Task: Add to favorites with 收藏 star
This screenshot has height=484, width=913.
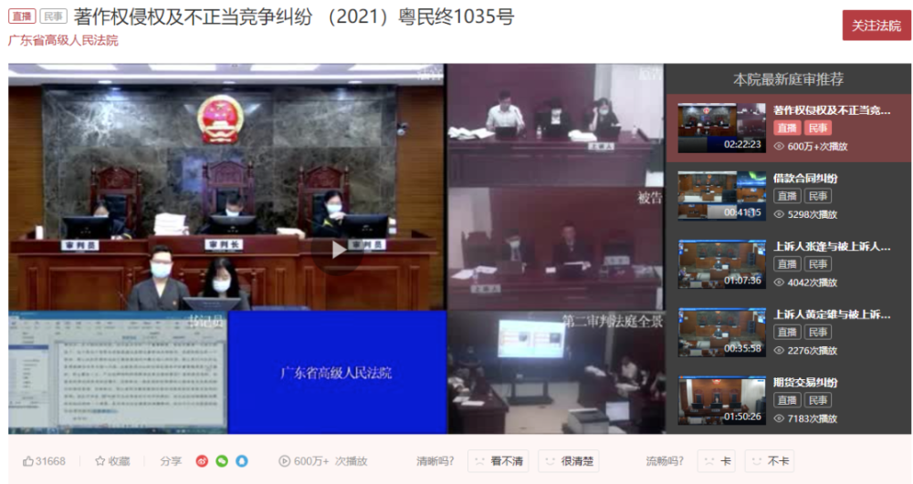Action: click(112, 461)
